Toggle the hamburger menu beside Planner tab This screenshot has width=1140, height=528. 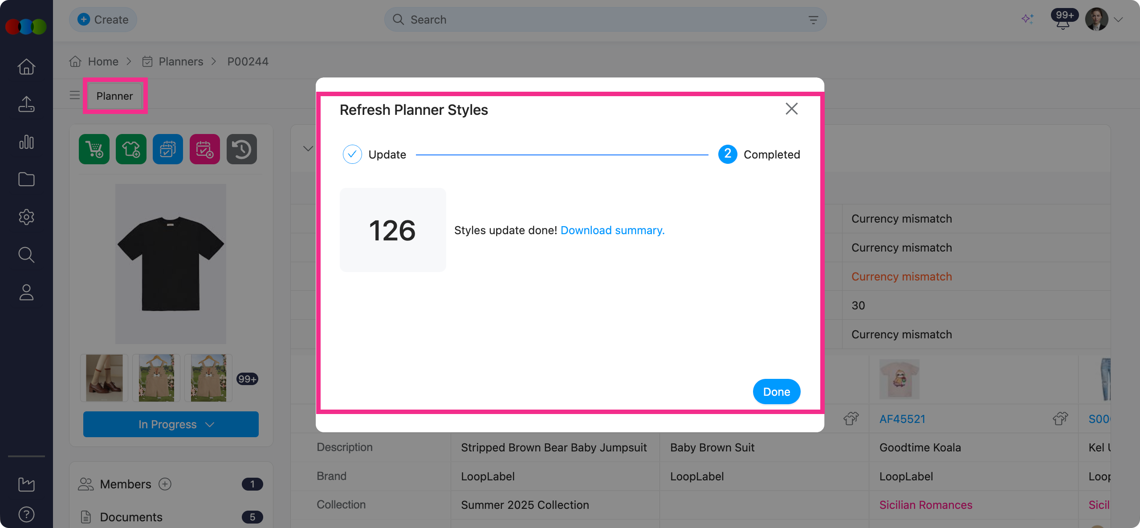click(x=75, y=95)
